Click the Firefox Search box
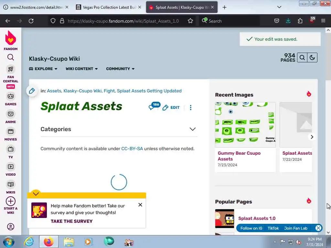The image size is (331, 248). (229, 21)
